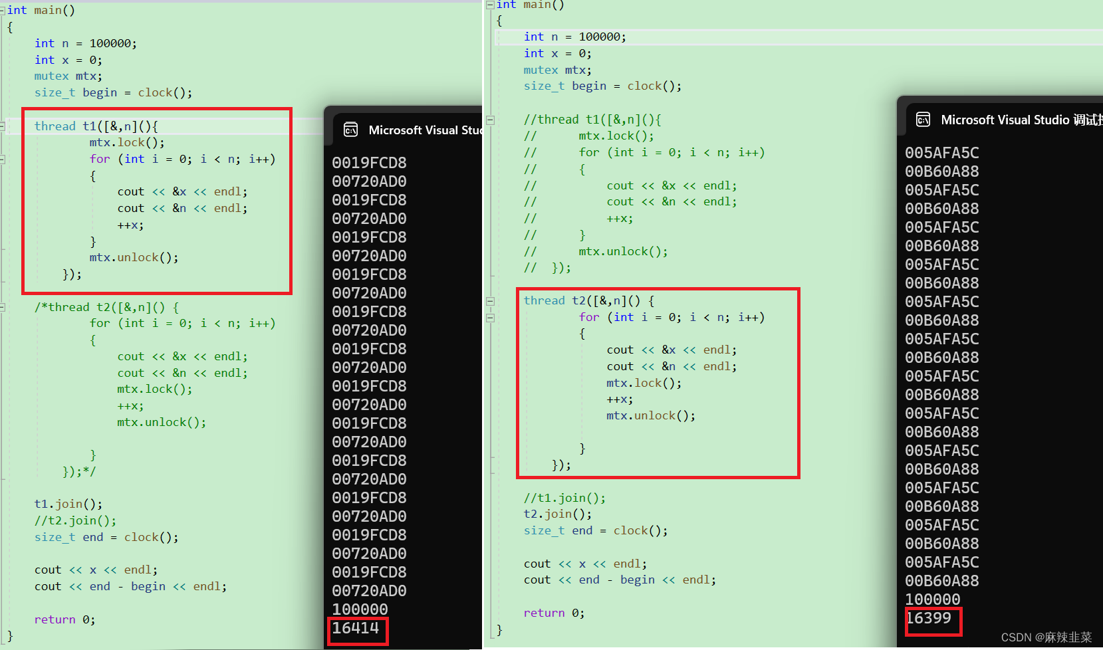Viewport: 1103px width, 650px height.
Task: Click 'size_t end = clock();' in left editor
Action: coord(106,537)
